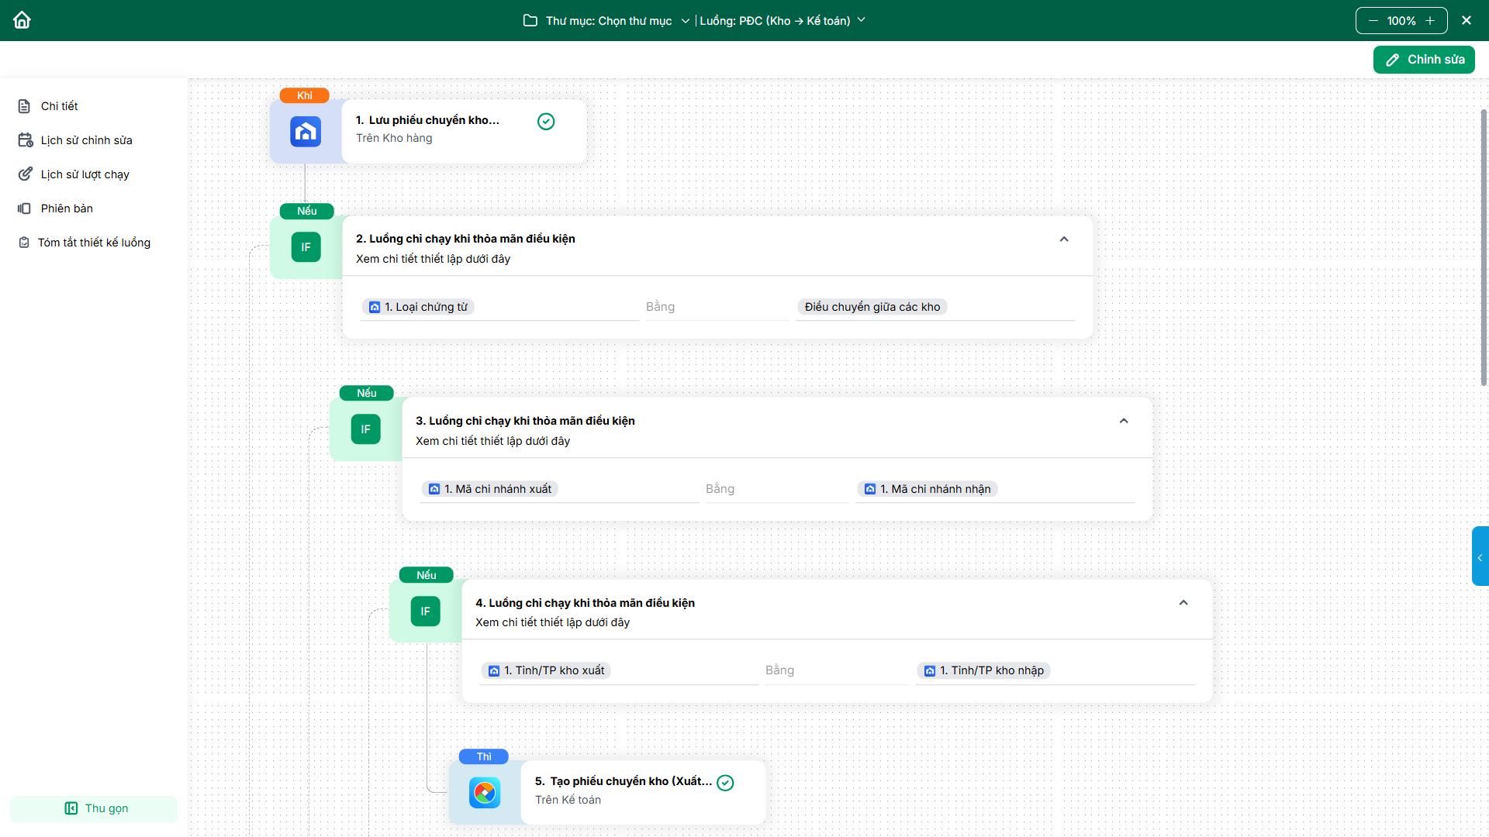Collapse step 3 condition panel chevron
This screenshot has width=1489, height=837.
1124,421
